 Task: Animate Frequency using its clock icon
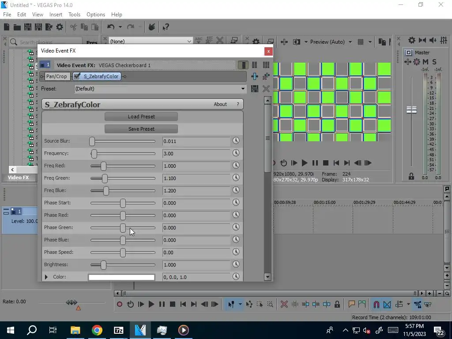(236, 153)
